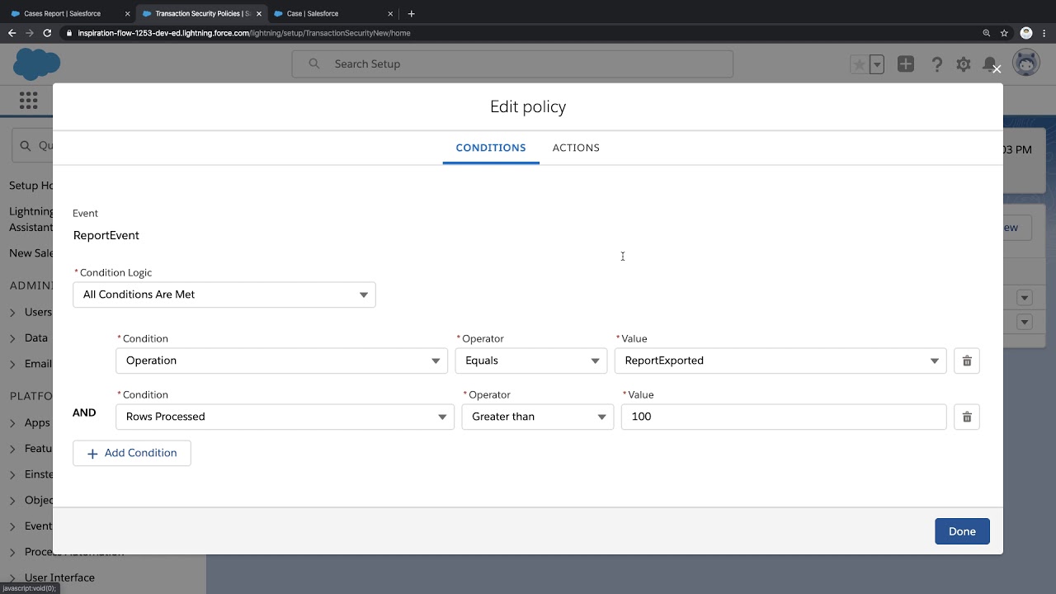Screen dimensions: 1056x594
Task: Open the notifications bell
Action: tap(990, 64)
